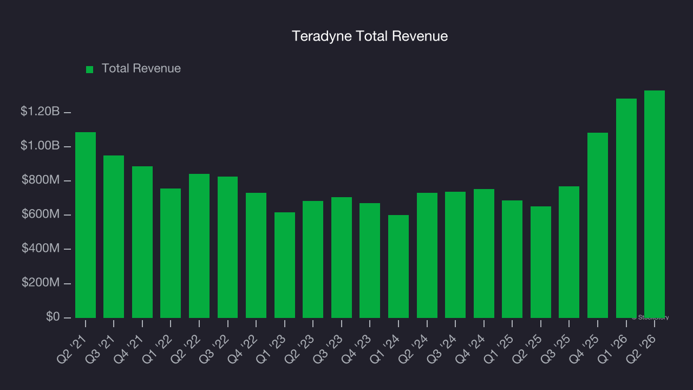The width and height of the screenshot is (693, 390).
Task: Click the green Total Revenue legend swatch
Action: tap(90, 69)
